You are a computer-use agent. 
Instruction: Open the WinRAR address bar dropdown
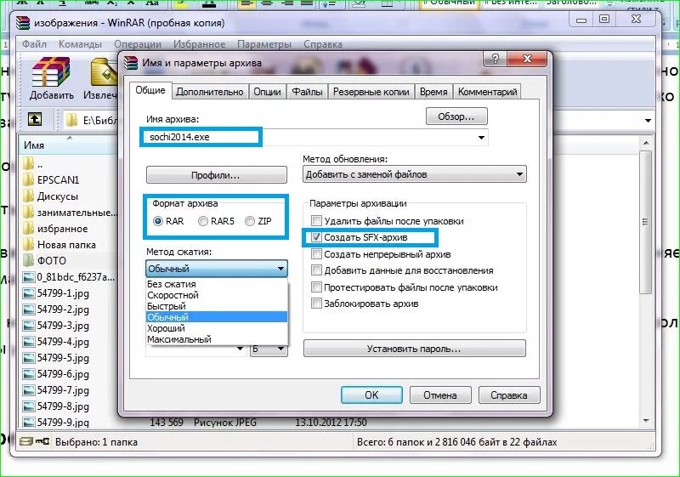click(x=648, y=120)
